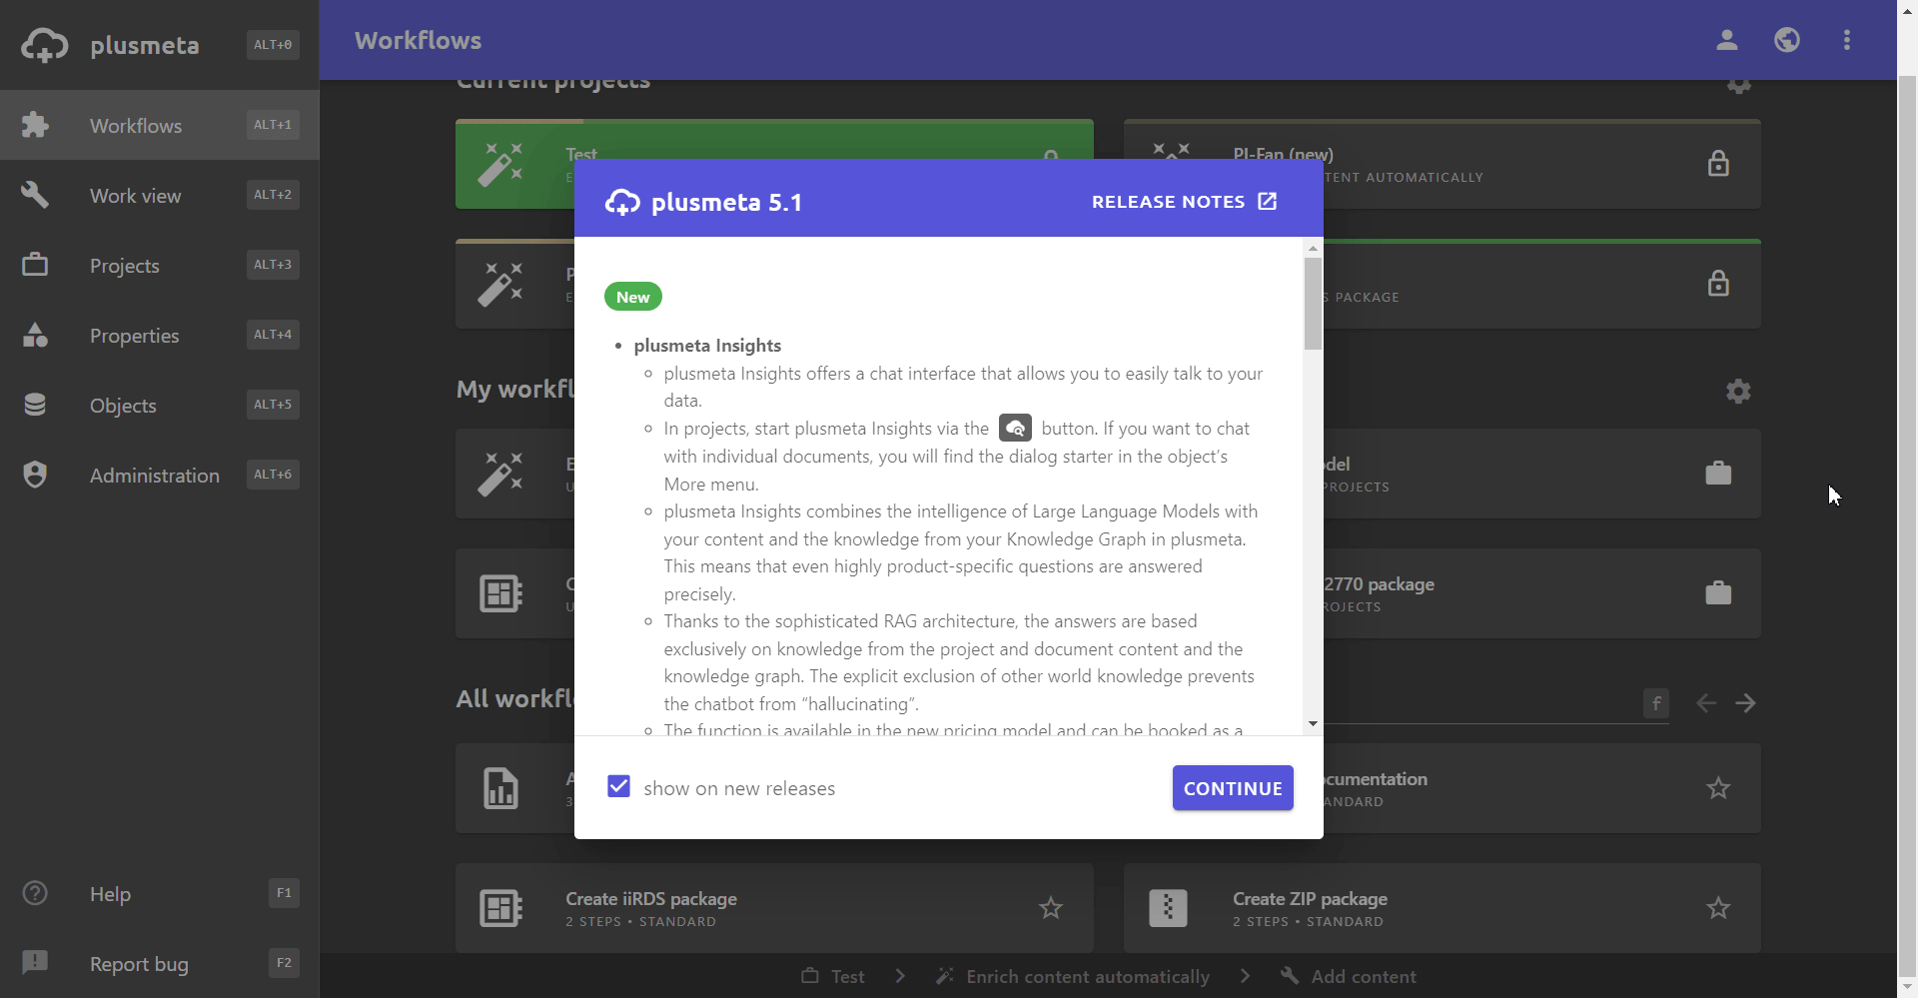
Task: Uncheck show on new releases checkbox
Action: [619, 786]
